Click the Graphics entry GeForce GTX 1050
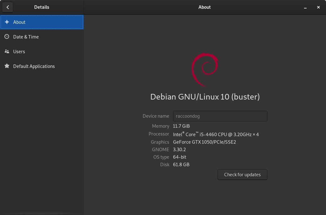 click(x=204, y=142)
